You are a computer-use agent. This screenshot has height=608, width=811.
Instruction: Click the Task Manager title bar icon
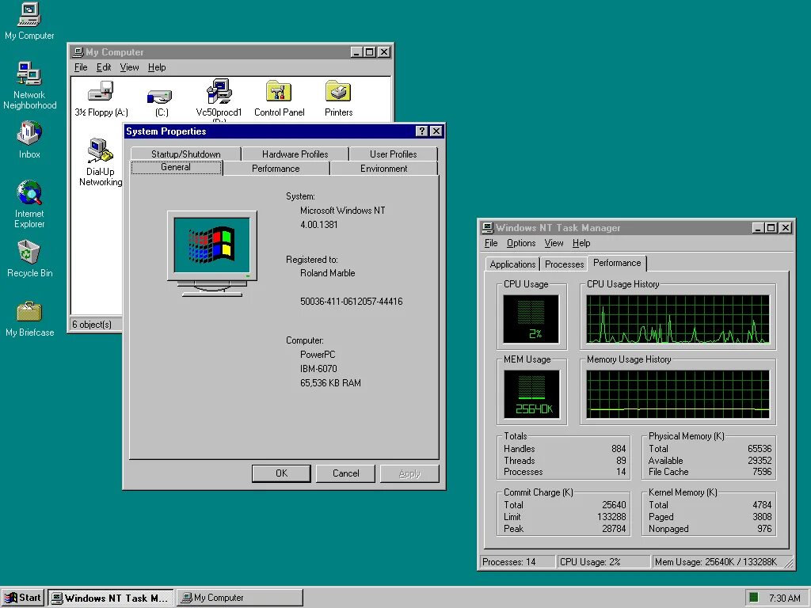pyautogui.click(x=487, y=227)
